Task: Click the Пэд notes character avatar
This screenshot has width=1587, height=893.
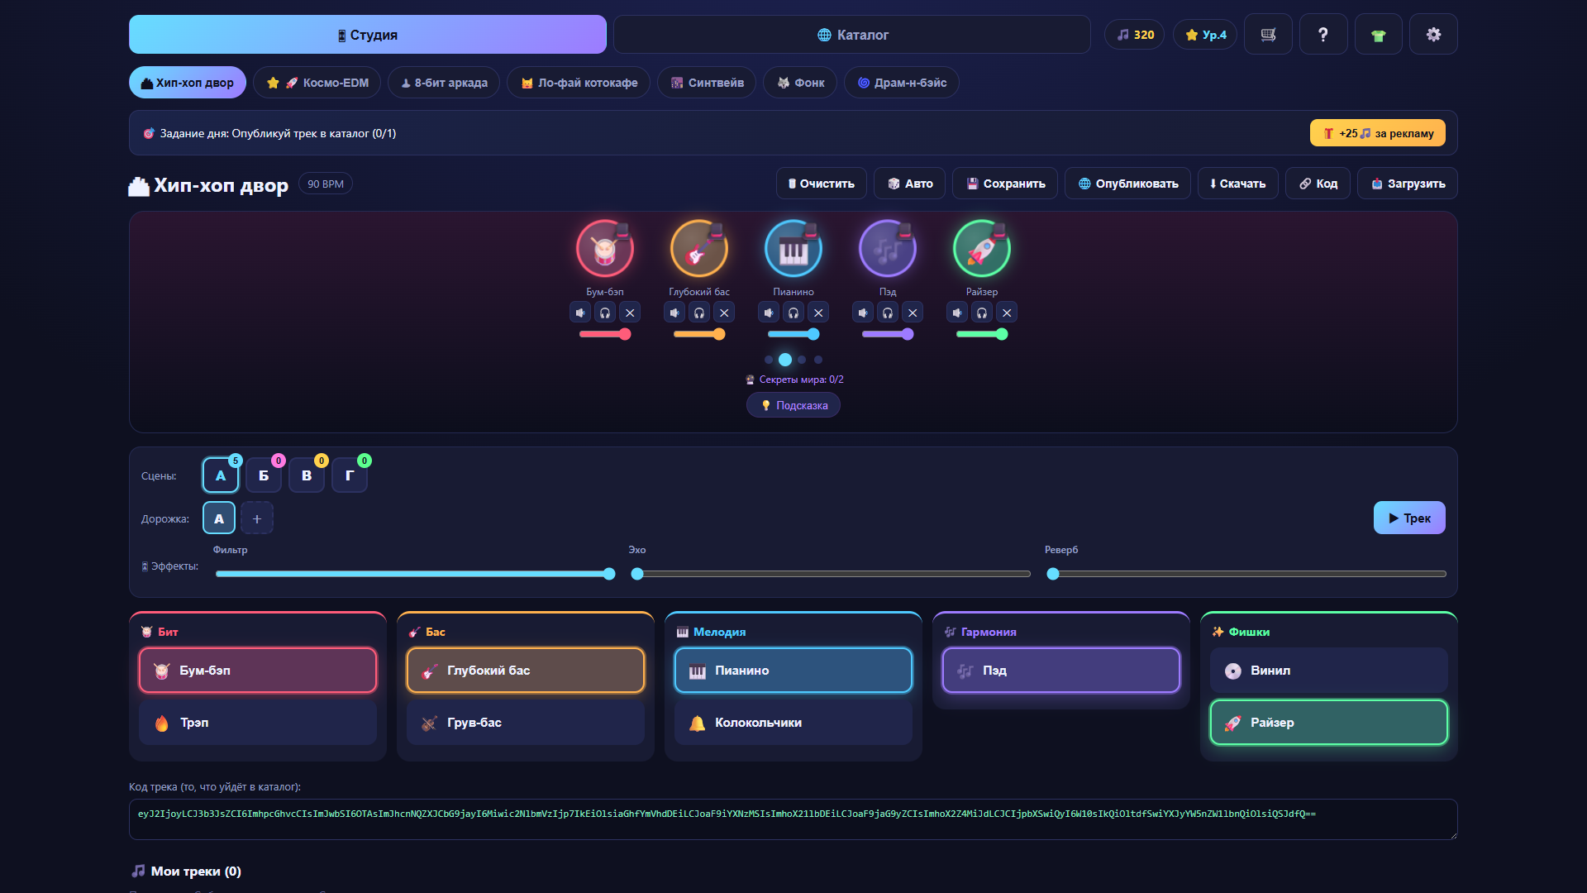Action: [x=888, y=249]
